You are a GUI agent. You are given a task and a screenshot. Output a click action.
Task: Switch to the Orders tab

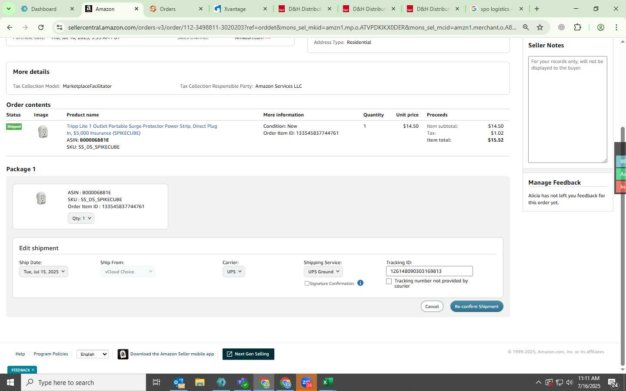click(x=168, y=9)
